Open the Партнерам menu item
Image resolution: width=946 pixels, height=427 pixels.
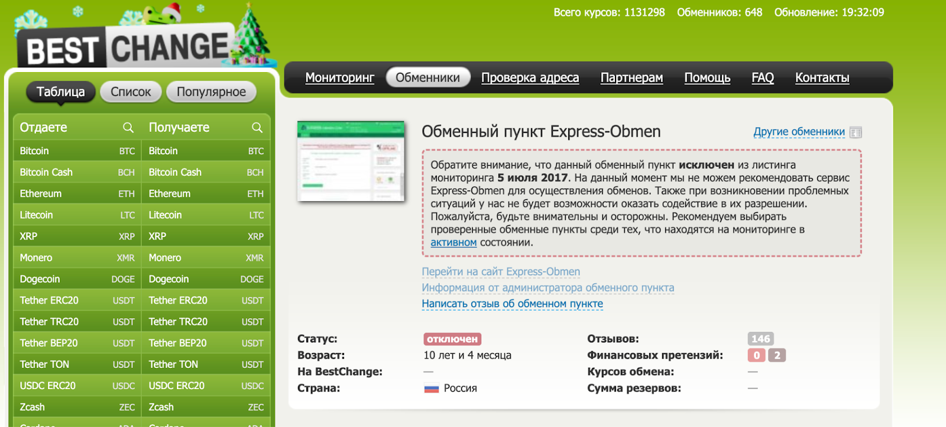click(x=631, y=77)
